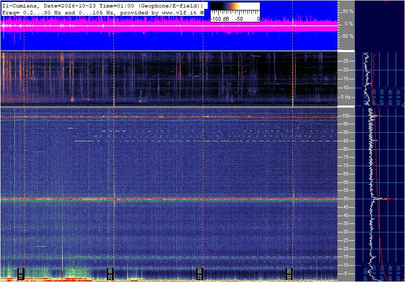Screen dimensions: 405x282
Task: Click the 90 Hz frequency axis label
Action: [x=345, y=132]
